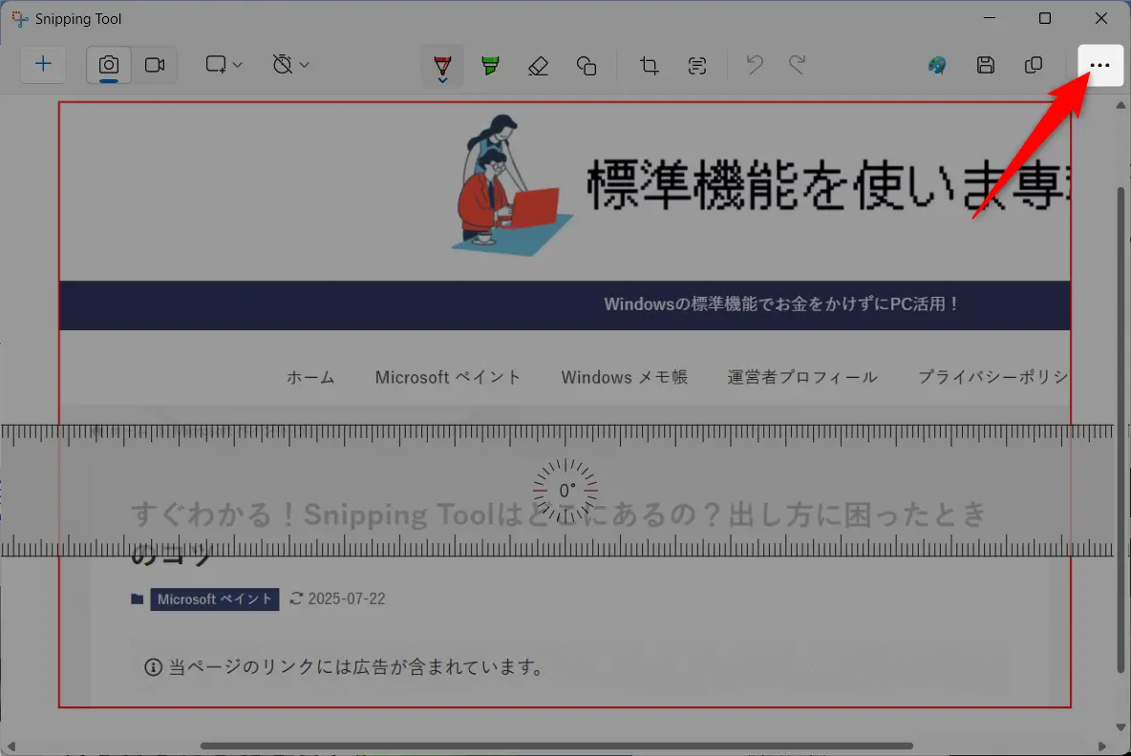Click the Microsoft ペイント category tag

pyautogui.click(x=214, y=598)
